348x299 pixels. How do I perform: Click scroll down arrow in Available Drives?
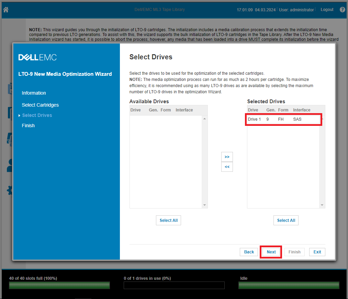pos(204,205)
